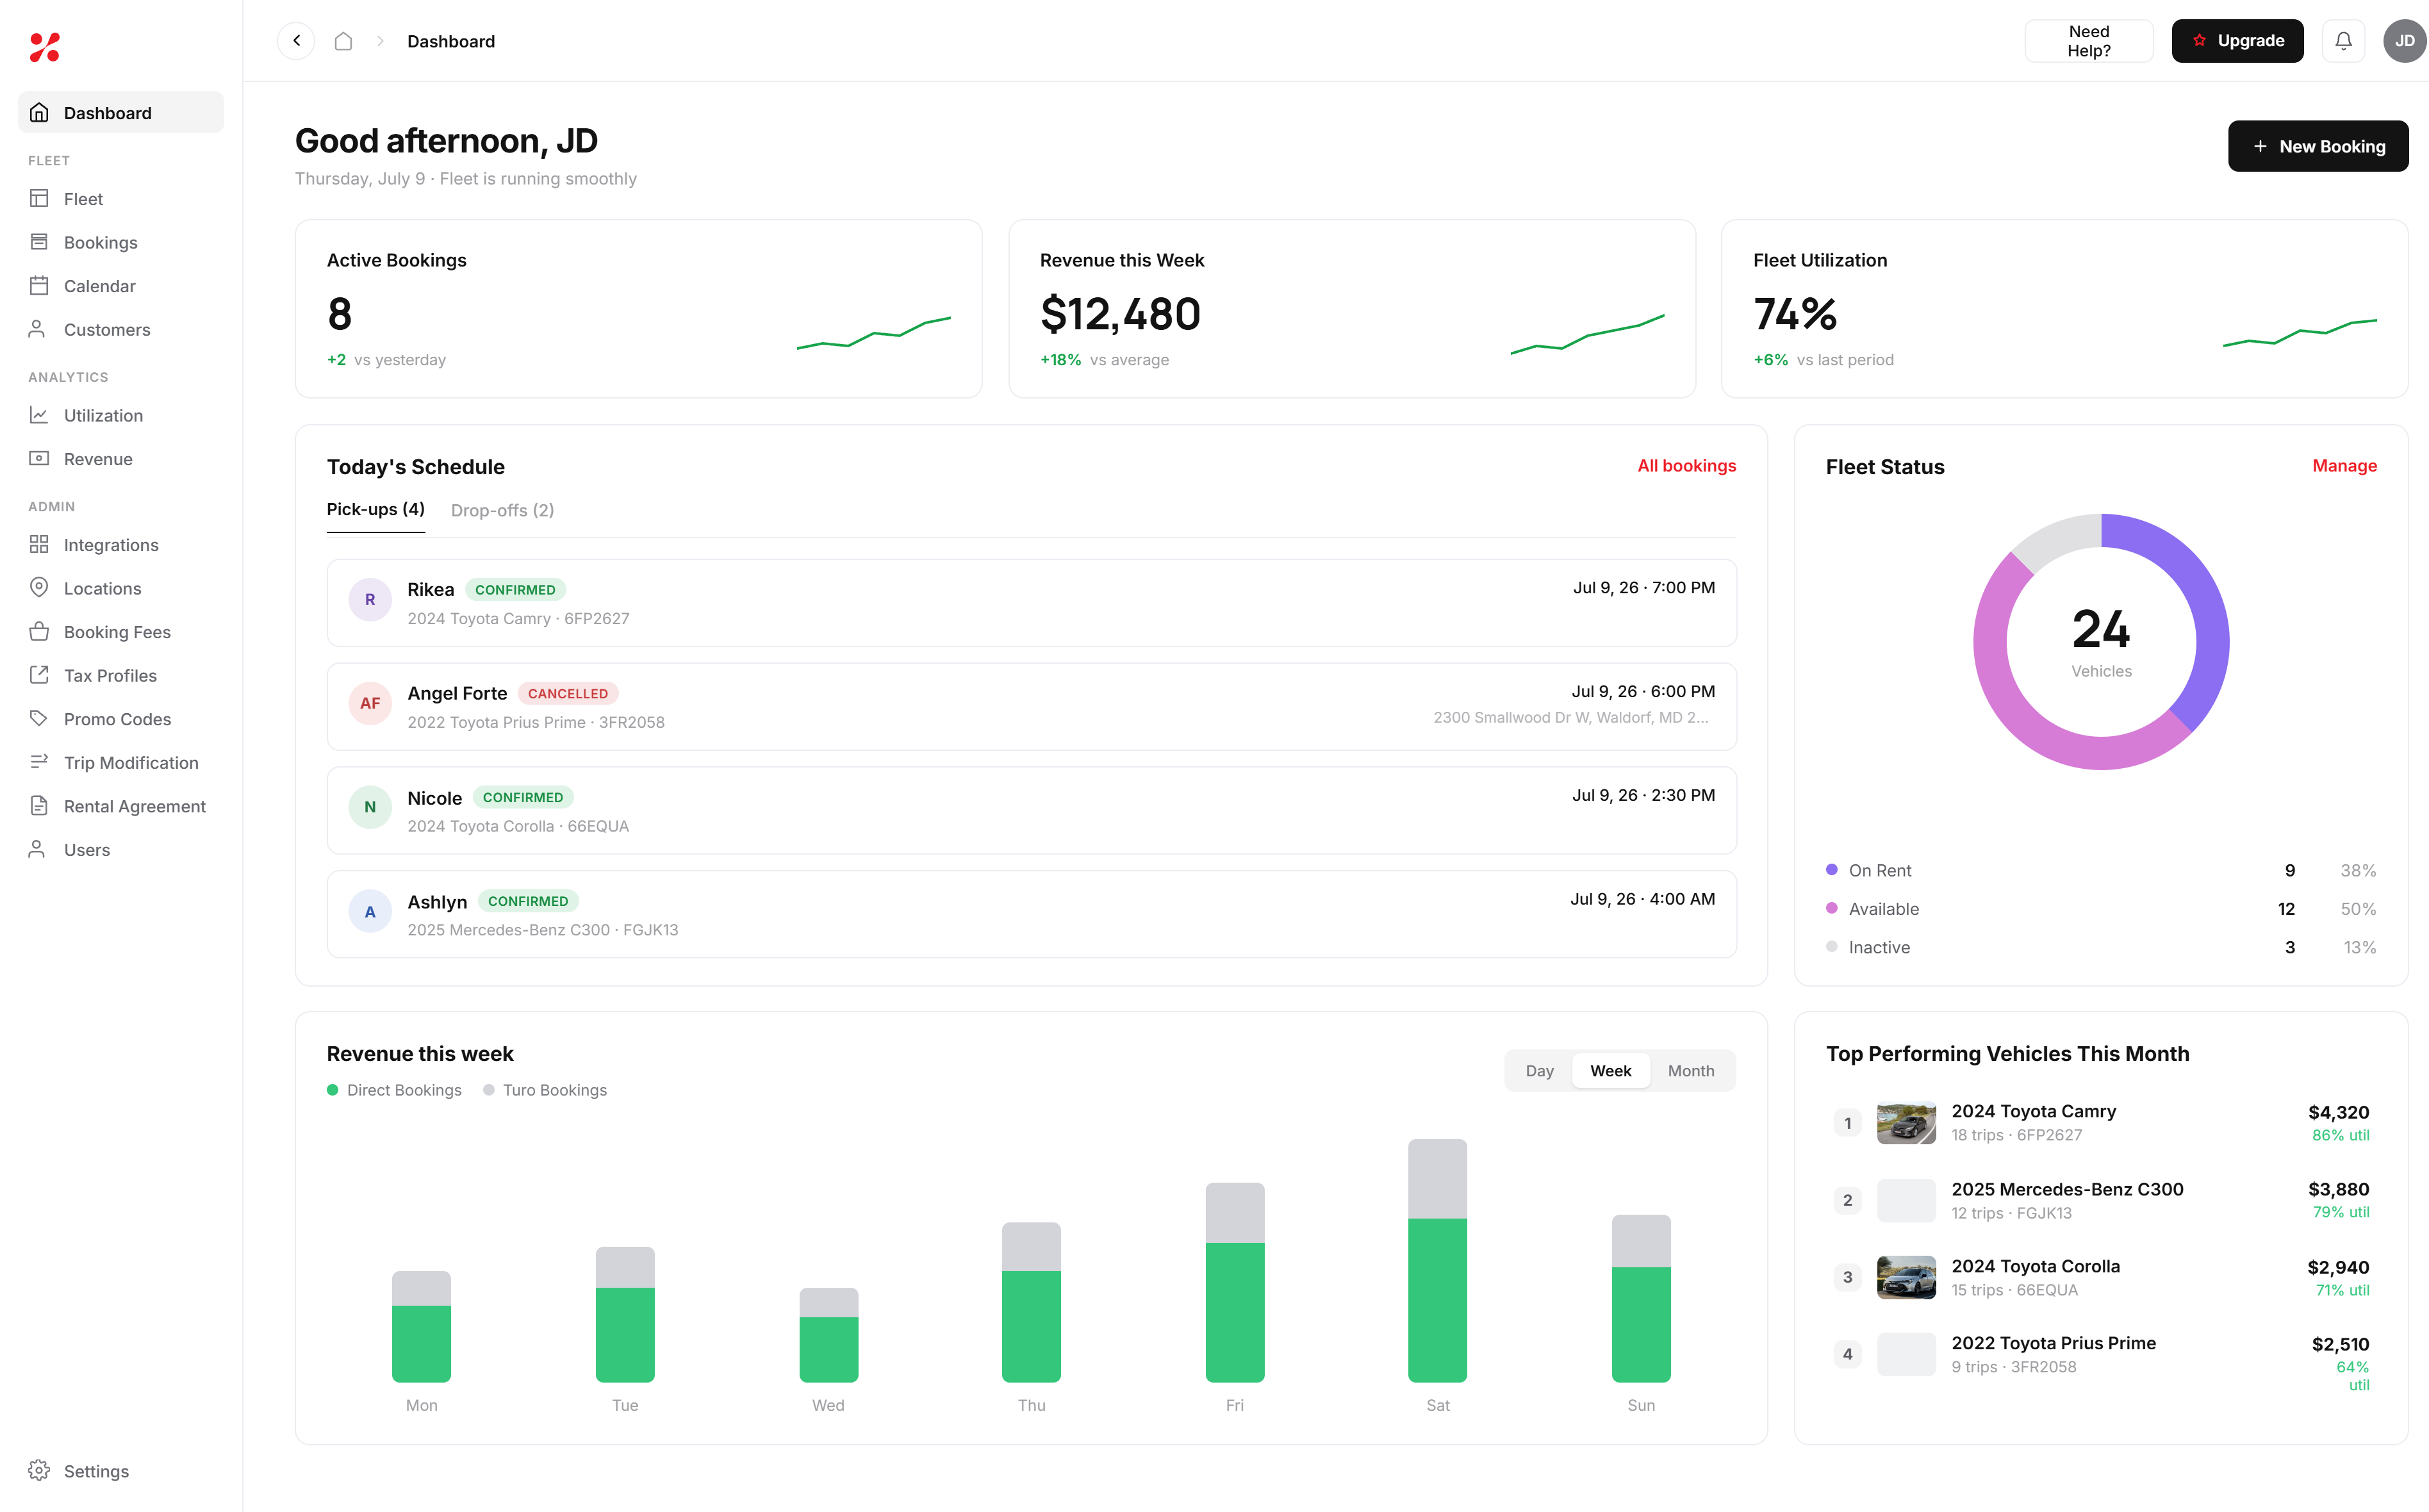Open Bookings in the sidebar

121,242
